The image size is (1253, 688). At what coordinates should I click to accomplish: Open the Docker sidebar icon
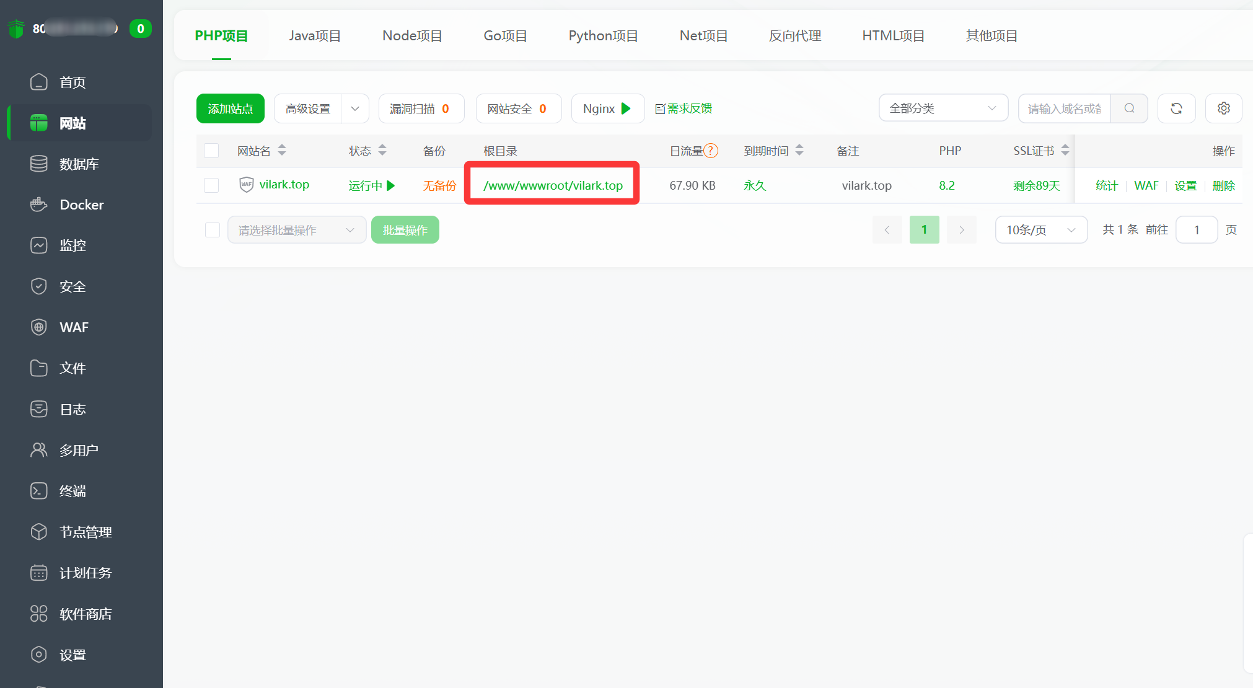(38, 205)
